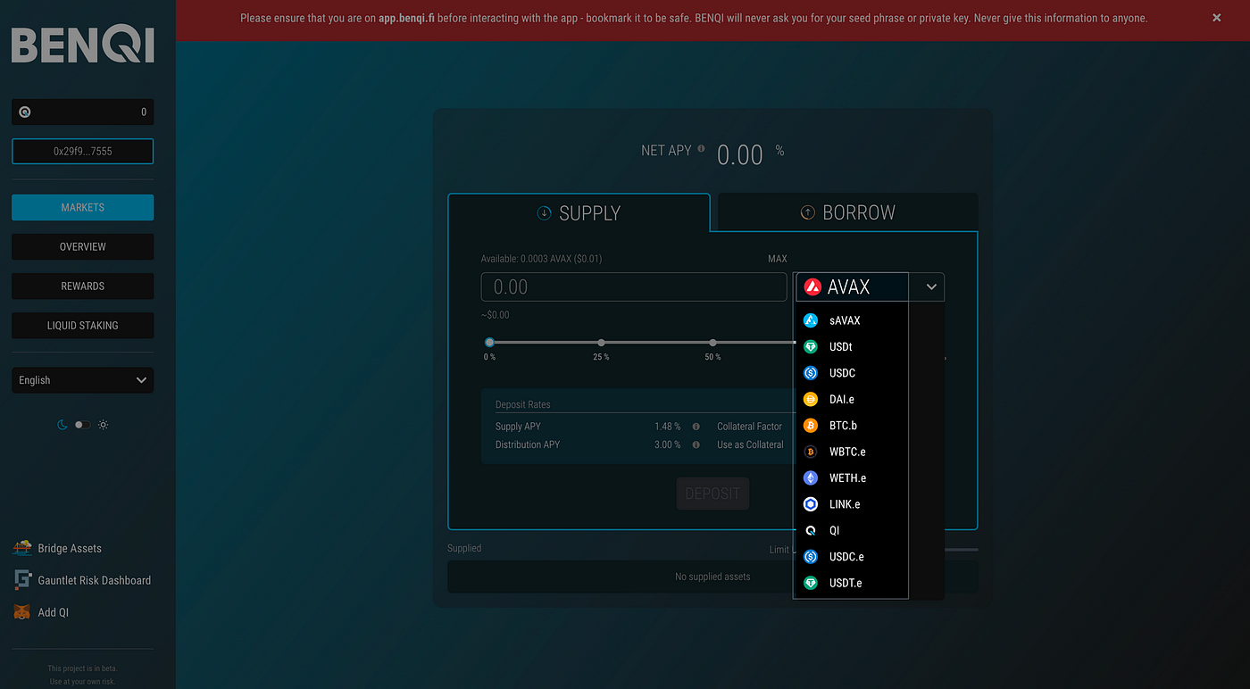
Task: Select USDt from the asset list
Action: 851,346
